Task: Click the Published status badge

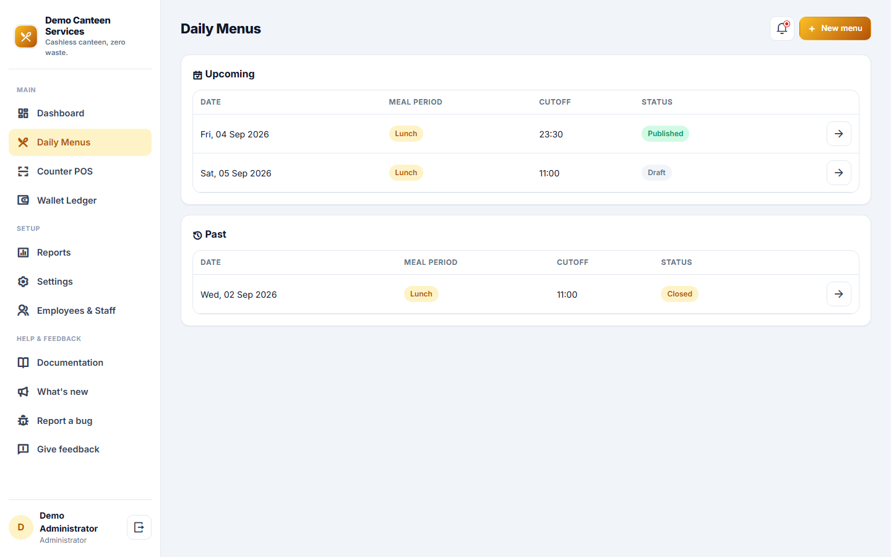Action: click(x=665, y=134)
